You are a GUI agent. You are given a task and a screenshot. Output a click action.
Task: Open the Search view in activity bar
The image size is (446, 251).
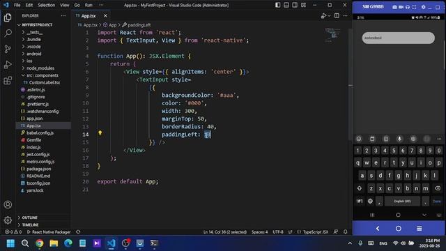(8, 33)
